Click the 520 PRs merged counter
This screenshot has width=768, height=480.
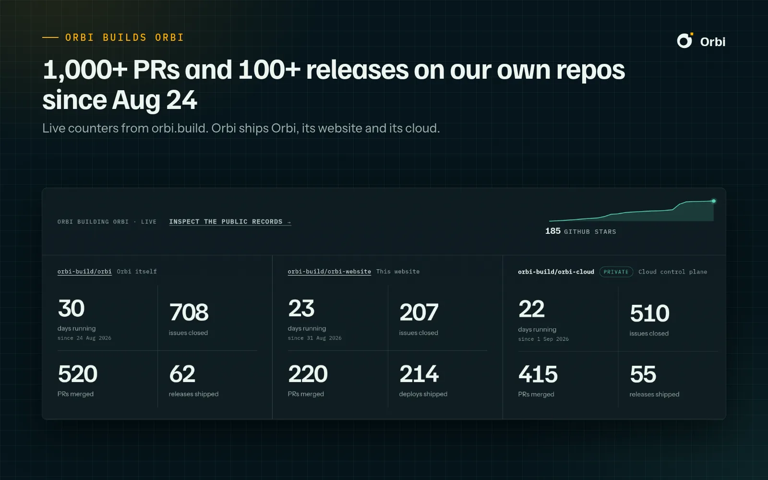pos(77,381)
